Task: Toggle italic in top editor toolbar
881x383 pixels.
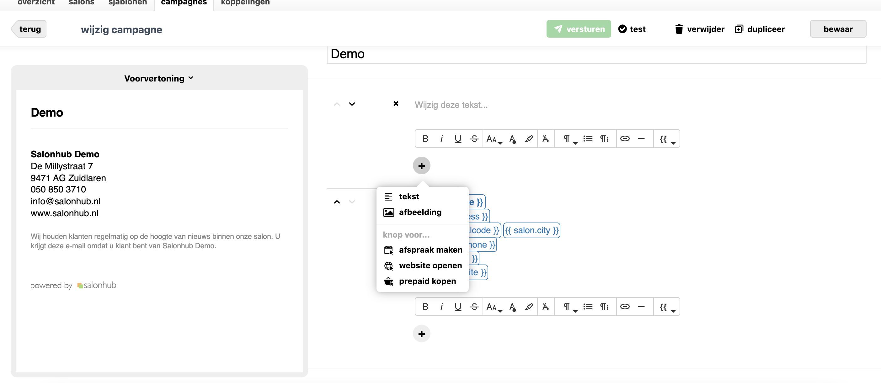Action: [441, 139]
